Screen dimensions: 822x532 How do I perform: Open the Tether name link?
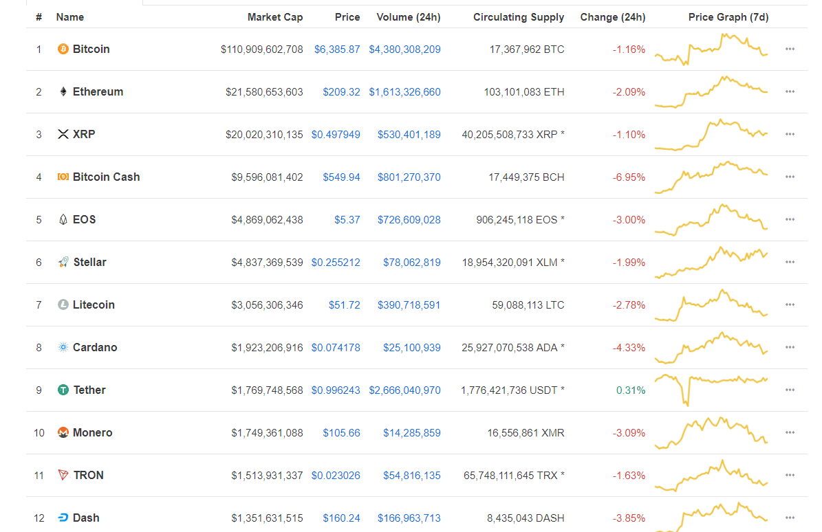89,390
